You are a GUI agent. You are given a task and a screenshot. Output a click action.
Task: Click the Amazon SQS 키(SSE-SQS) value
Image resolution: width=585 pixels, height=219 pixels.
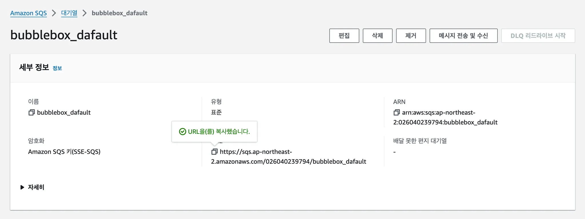point(64,152)
